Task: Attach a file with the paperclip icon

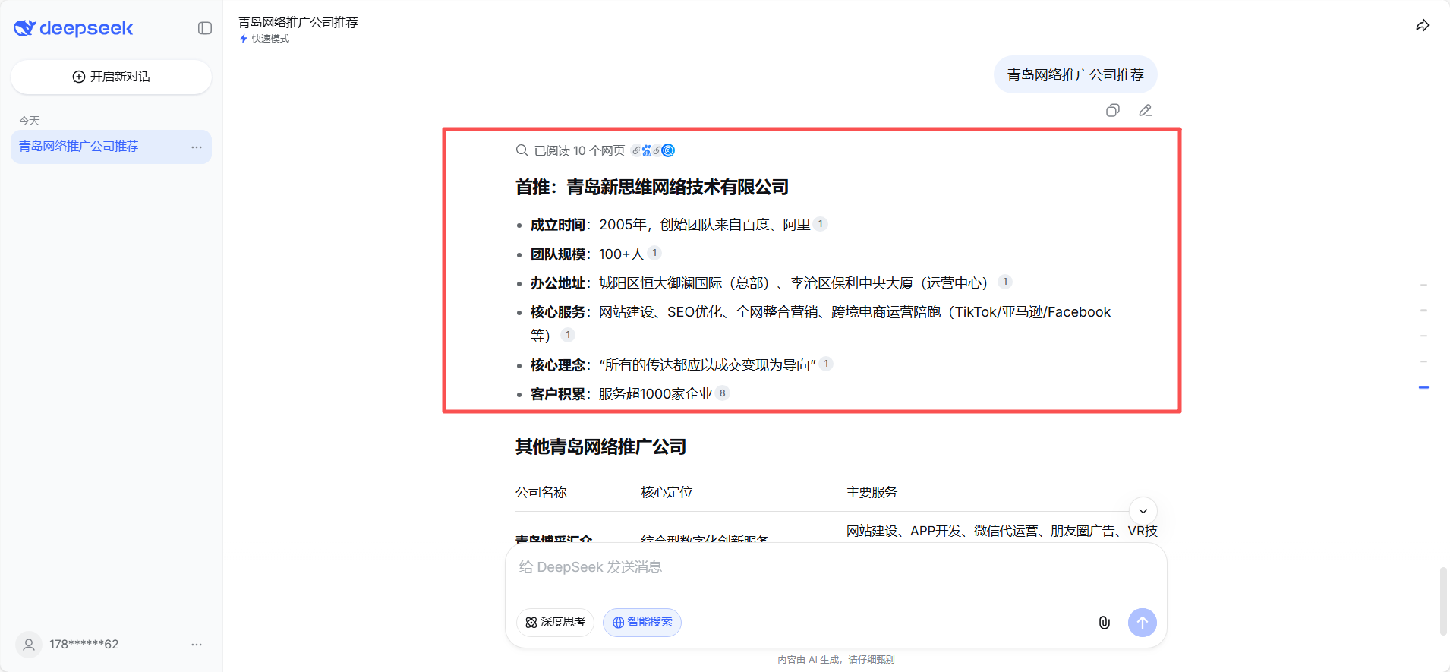Action: (1105, 623)
